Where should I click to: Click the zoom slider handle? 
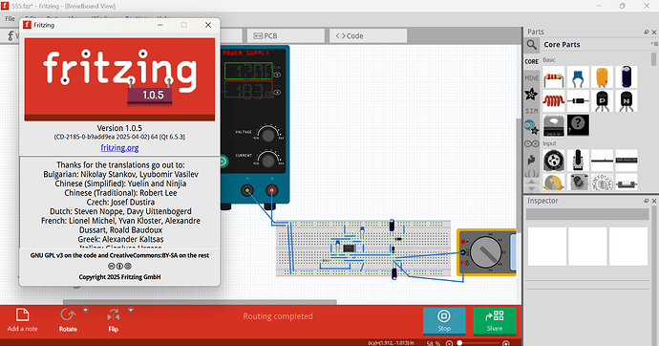click(x=459, y=343)
